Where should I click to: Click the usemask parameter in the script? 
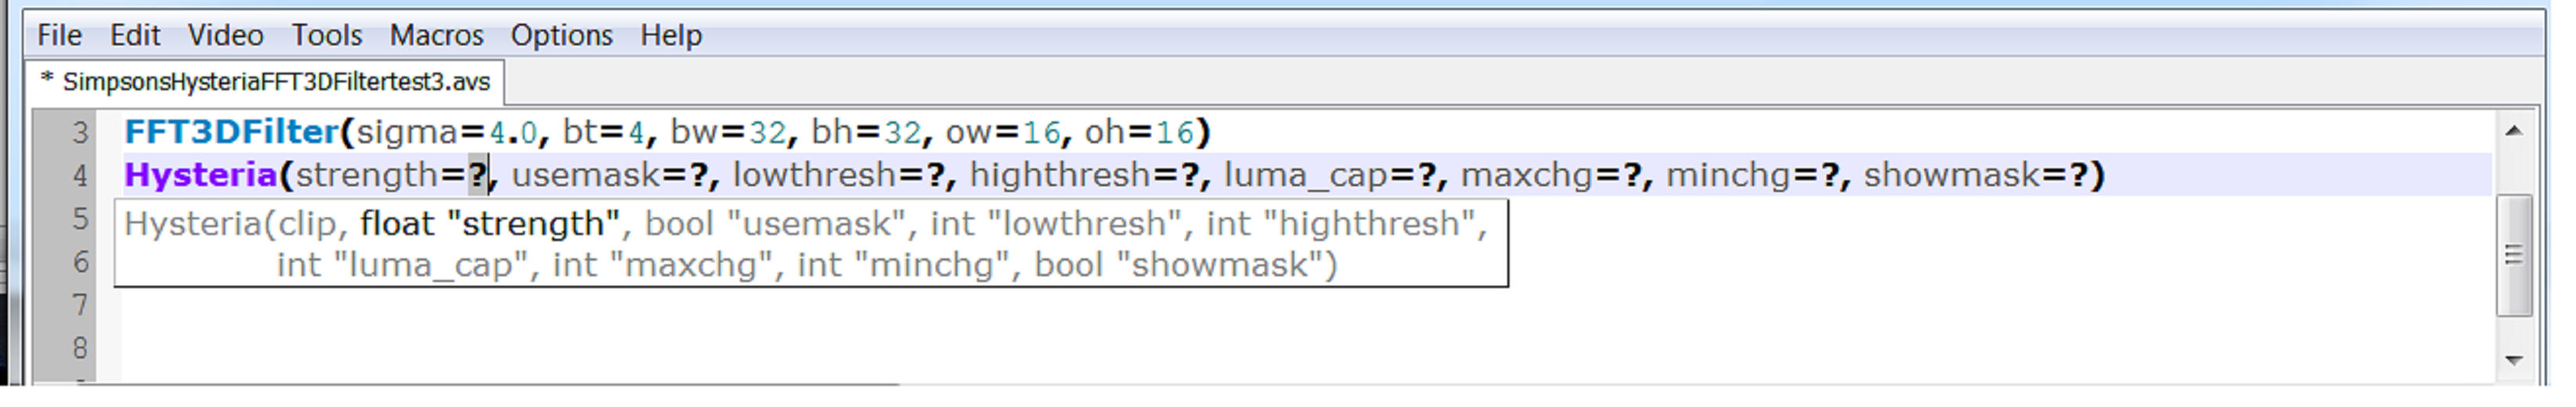tap(586, 175)
